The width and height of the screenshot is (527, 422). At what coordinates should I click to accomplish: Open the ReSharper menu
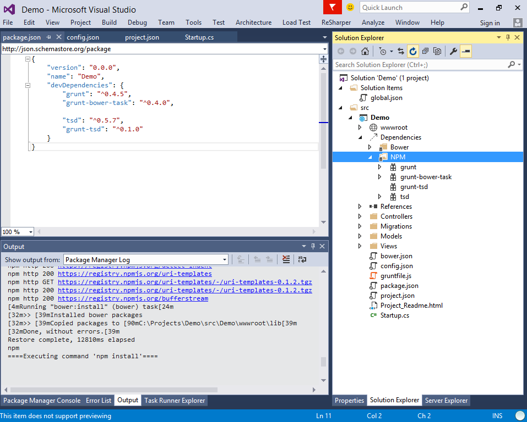pyautogui.click(x=335, y=23)
